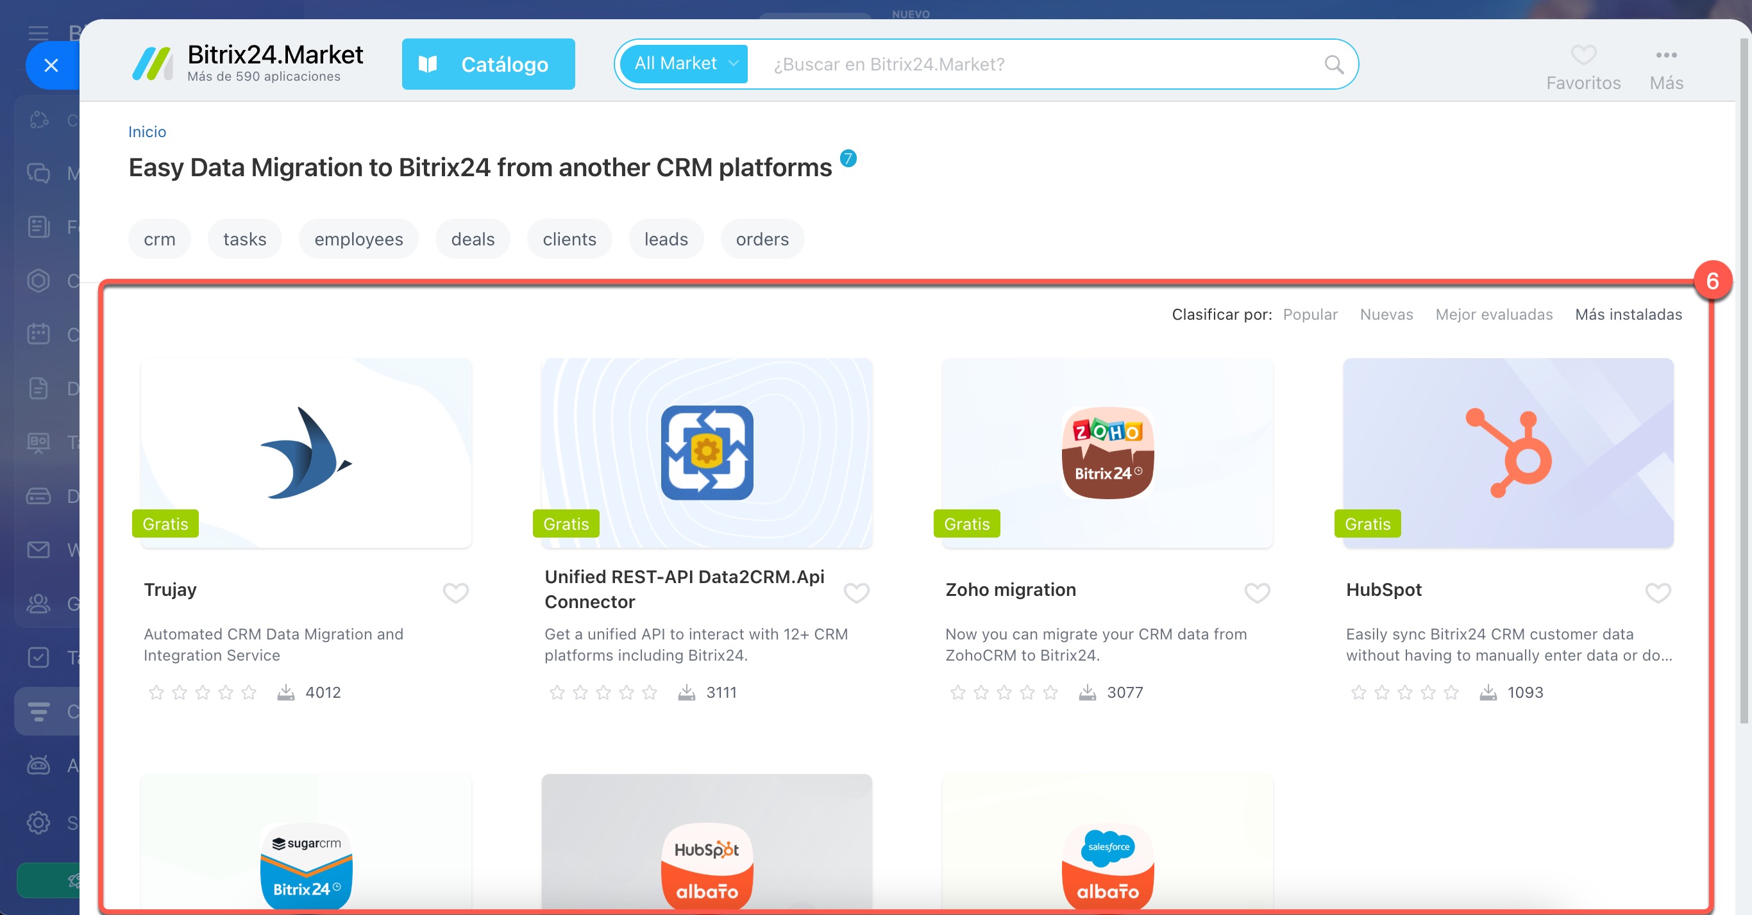Viewport: 1752px width, 915px height.
Task: Sort apps by Nuevas
Action: (x=1386, y=314)
